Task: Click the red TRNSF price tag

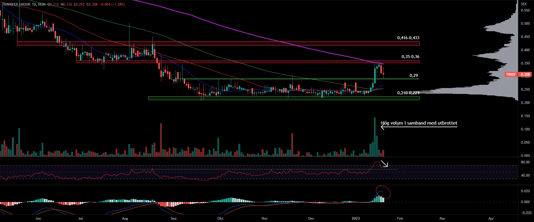Action: coord(511,74)
